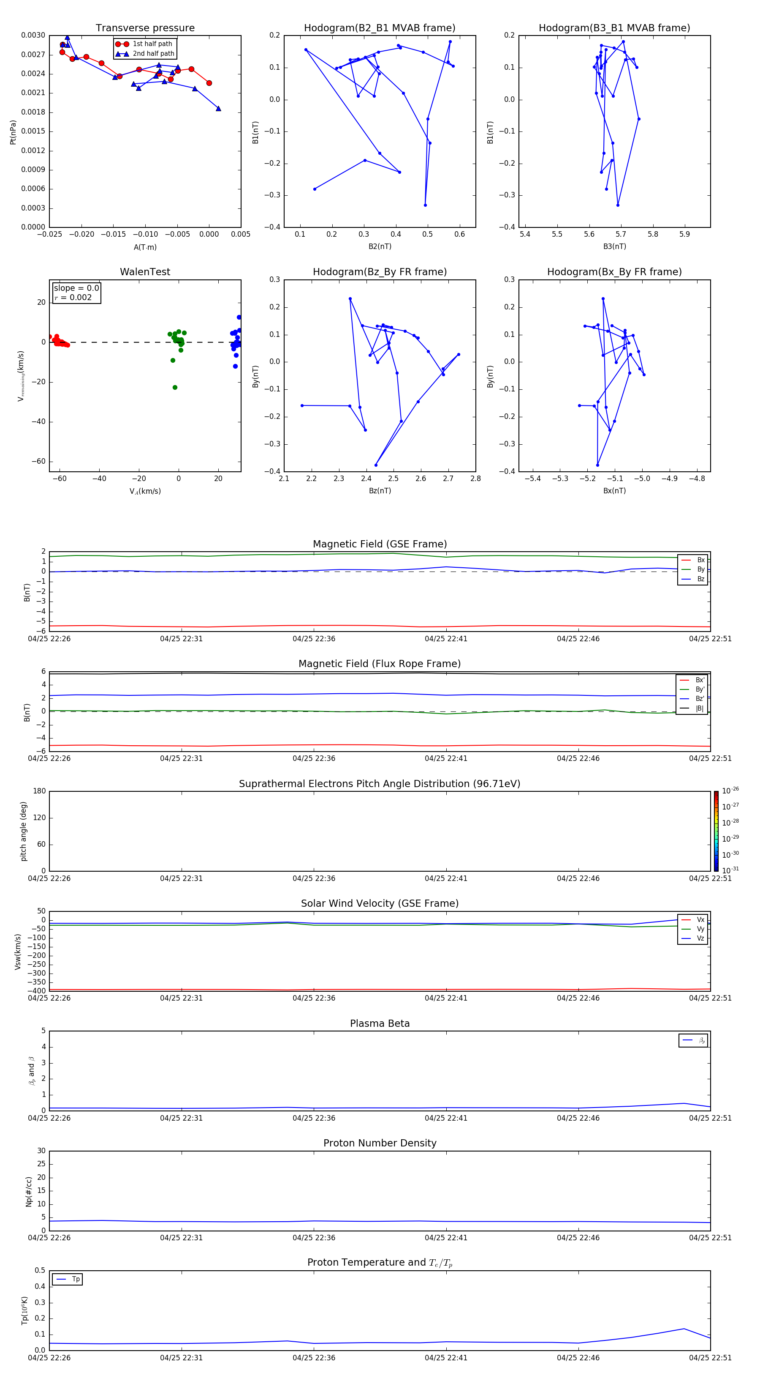Click the "Vy" legend entry
Image resolution: width=760 pixels, height=1395 pixels.
(x=693, y=929)
